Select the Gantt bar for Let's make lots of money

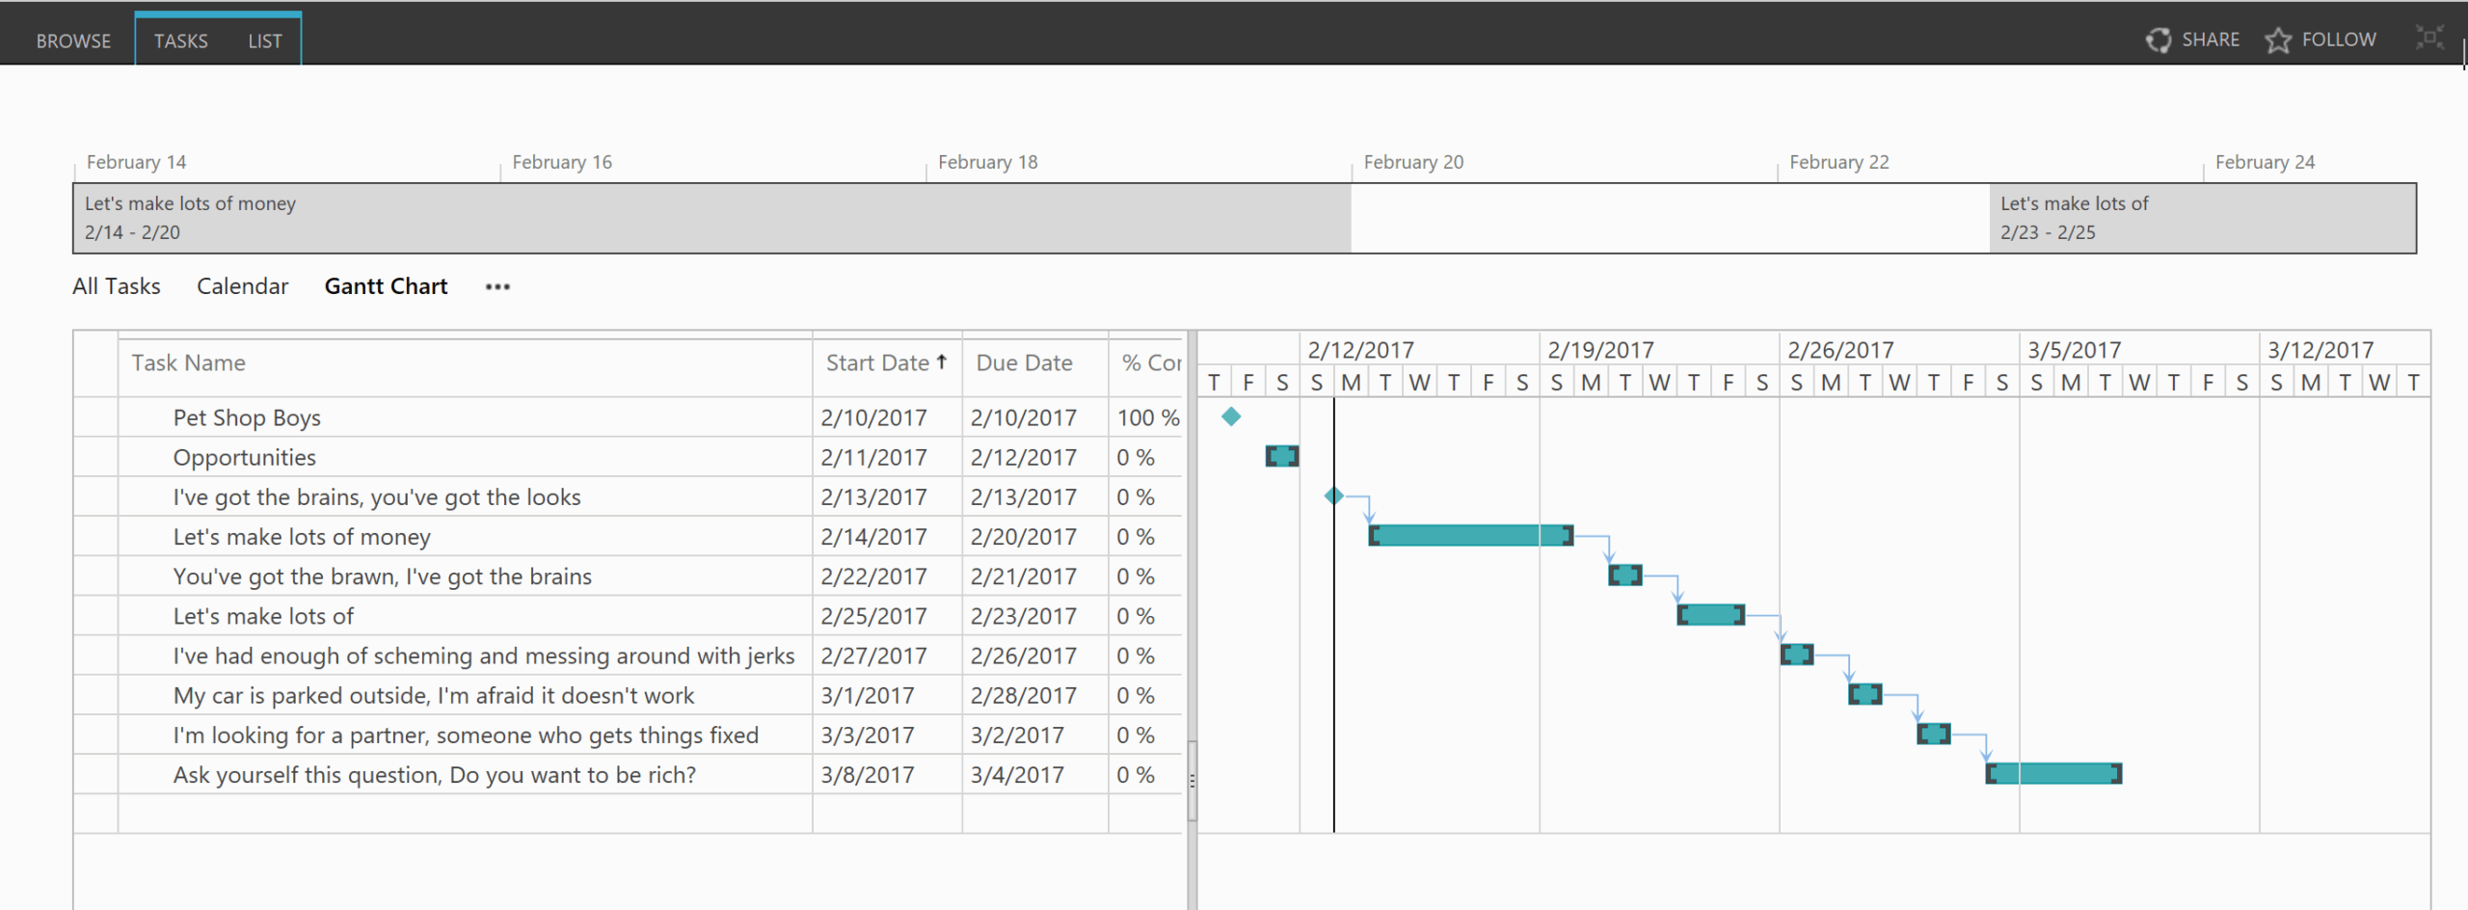[x=1470, y=535]
